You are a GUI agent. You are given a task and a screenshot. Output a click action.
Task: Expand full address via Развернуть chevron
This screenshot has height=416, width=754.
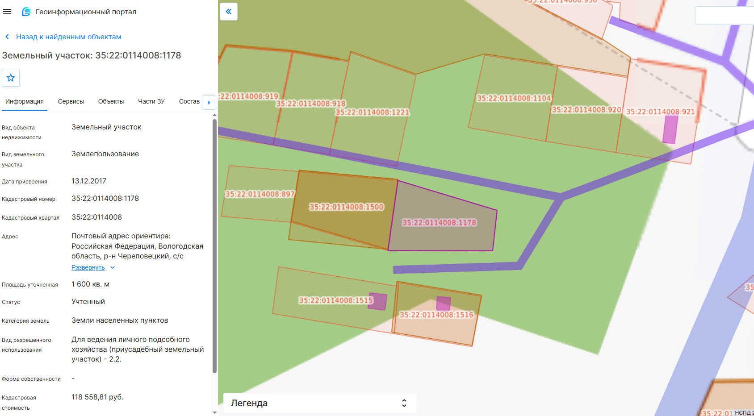tap(113, 267)
